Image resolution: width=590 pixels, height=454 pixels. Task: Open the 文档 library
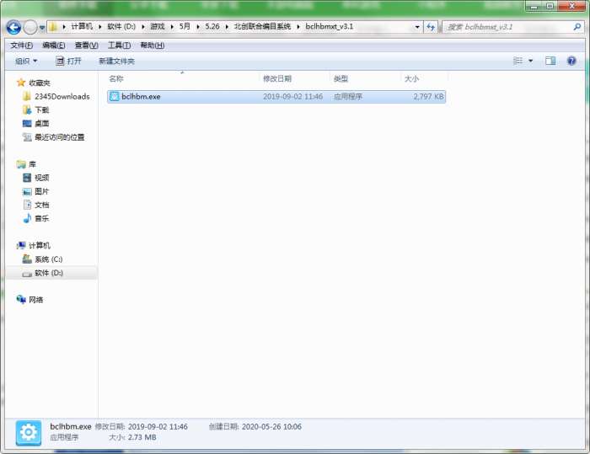(42, 205)
